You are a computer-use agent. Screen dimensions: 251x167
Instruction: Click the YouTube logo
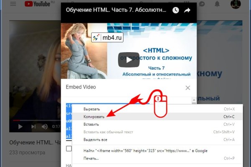[38, 4]
